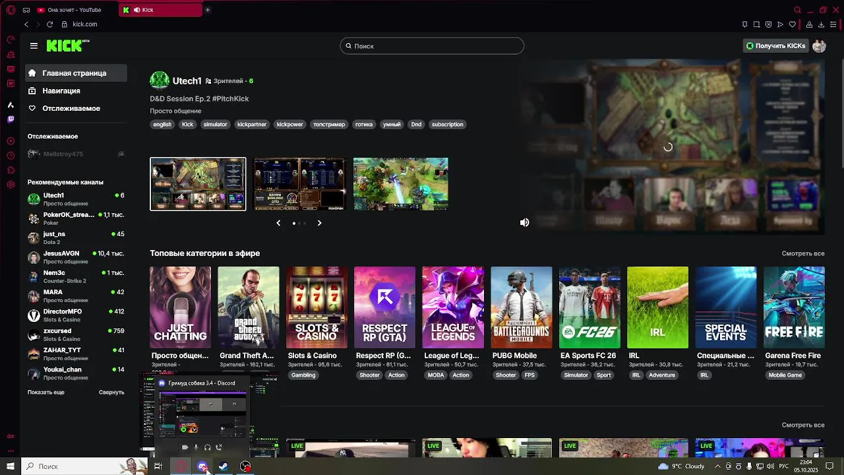Open the history clock icon in sidebar
Screen dimensions: 844x475
tap(11, 156)
